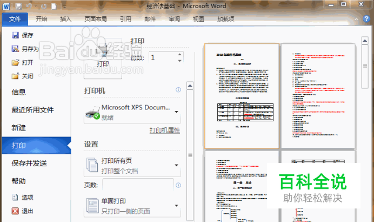Click the 打印所有页 pages icon
Viewport: 374px width, 222px height.
[x=92, y=165]
